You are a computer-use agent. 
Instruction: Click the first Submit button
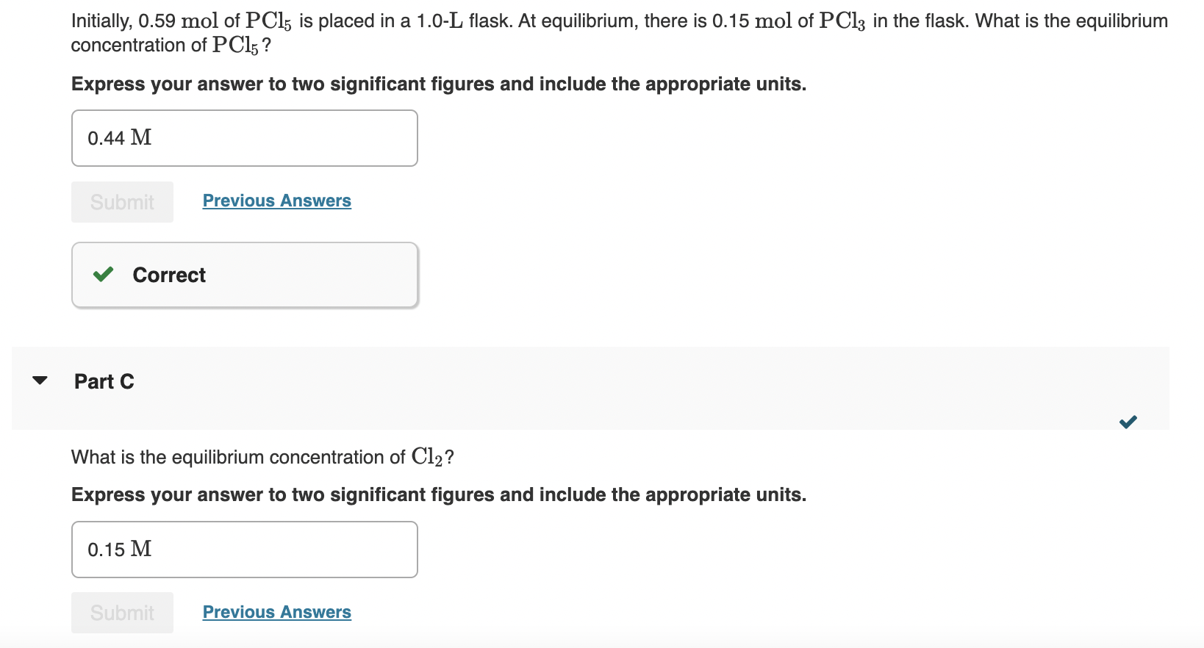point(121,201)
